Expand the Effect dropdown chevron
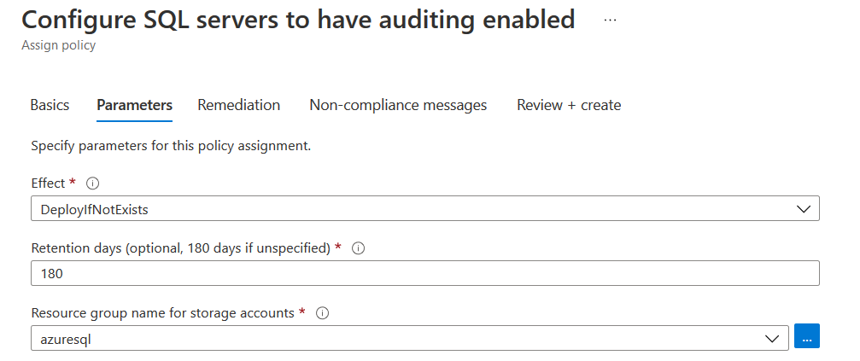This screenshot has width=860, height=361. (803, 209)
